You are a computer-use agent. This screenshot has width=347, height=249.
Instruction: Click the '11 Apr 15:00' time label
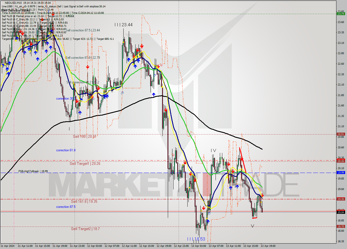tap(43, 246)
